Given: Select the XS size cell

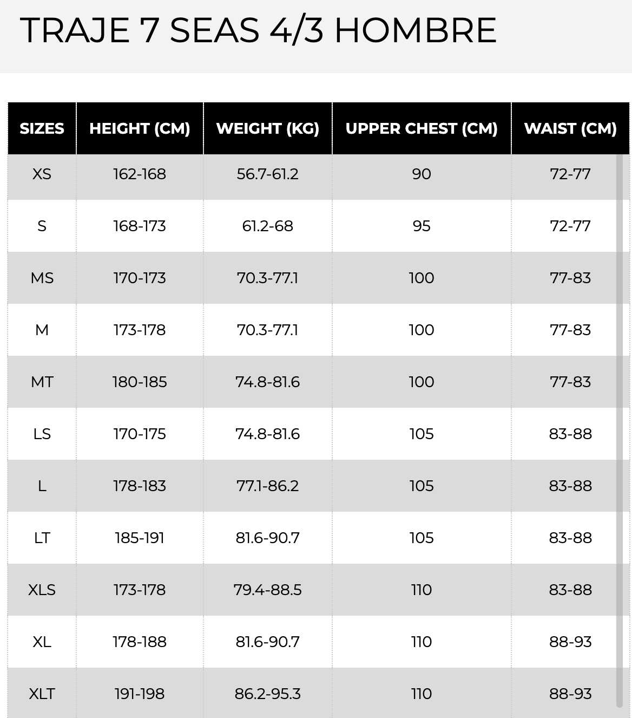Looking at the screenshot, I should (x=42, y=174).
